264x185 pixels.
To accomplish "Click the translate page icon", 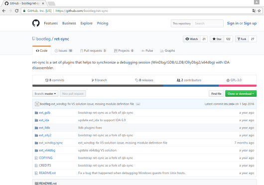I will tap(254, 11).
